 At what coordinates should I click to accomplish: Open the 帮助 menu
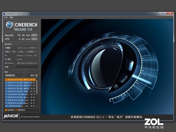(11, 18)
